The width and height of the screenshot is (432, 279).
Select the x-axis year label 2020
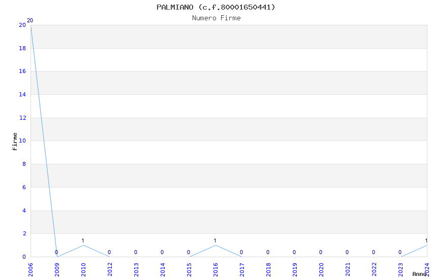click(322, 270)
